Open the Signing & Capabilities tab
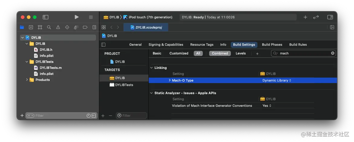Image resolution: width=354 pixels, height=142 pixels. click(166, 45)
